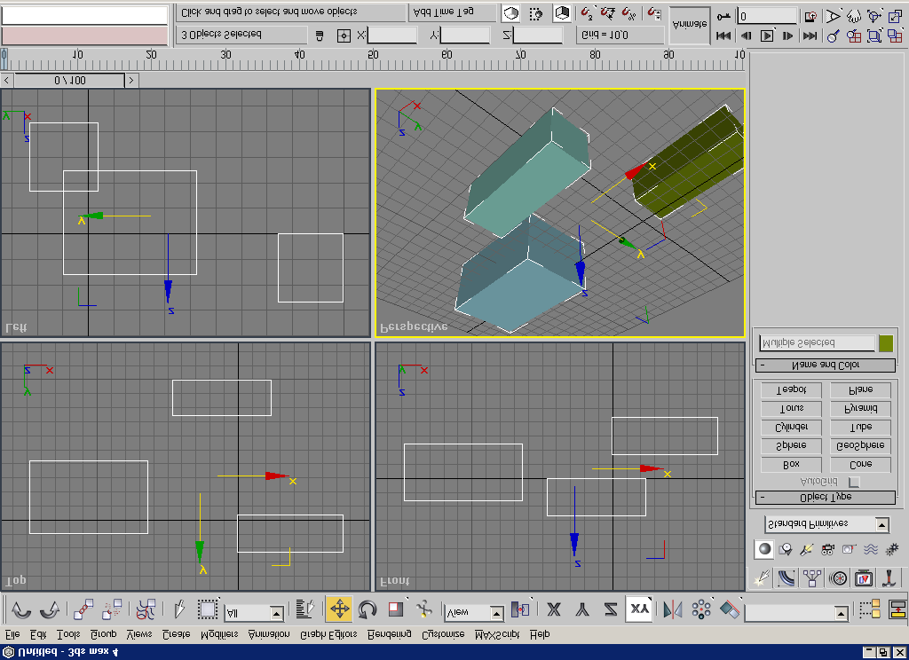Open the Rendering menu
Viewport: 909px width, 660px height.
click(x=390, y=634)
